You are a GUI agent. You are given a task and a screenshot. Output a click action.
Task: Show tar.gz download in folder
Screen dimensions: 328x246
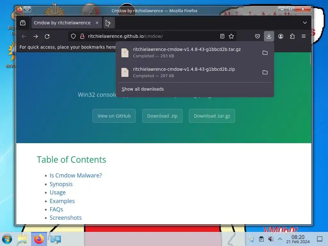tap(265, 53)
